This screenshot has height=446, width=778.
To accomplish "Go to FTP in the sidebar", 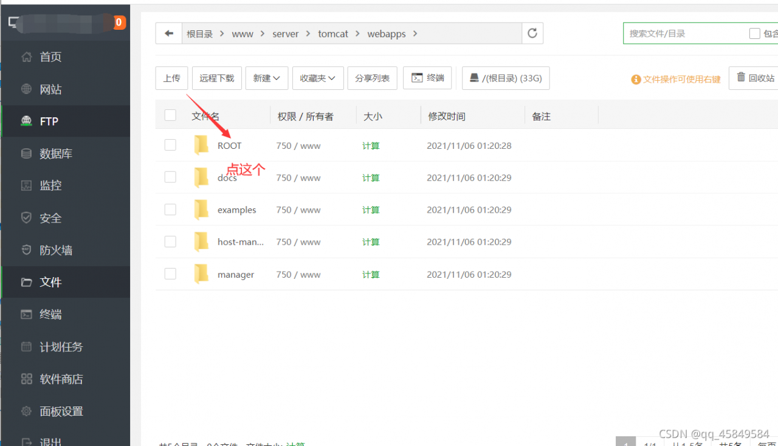I will click(x=66, y=122).
